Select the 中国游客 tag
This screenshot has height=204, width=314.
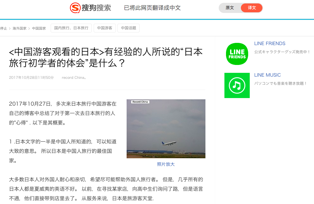click(105, 28)
